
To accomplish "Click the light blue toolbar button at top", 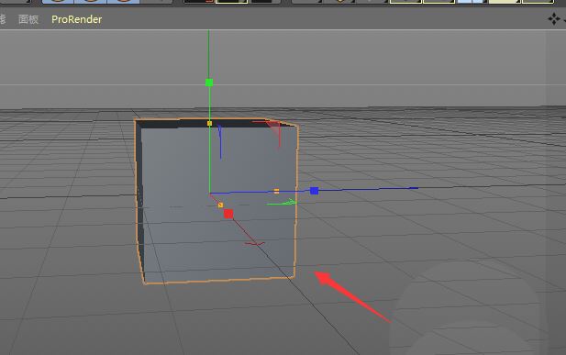I will [471, 2].
